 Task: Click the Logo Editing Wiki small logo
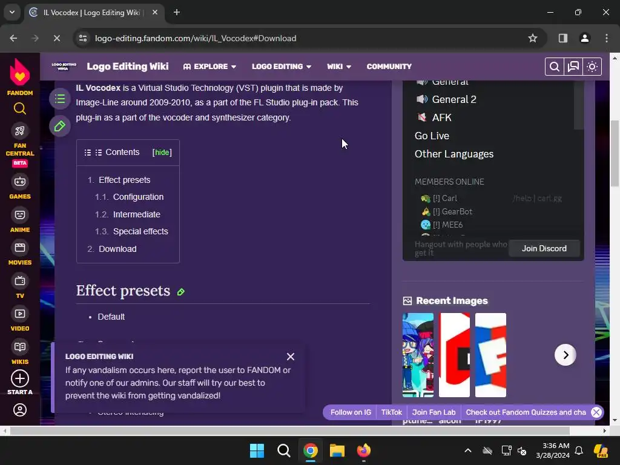pos(64,66)
